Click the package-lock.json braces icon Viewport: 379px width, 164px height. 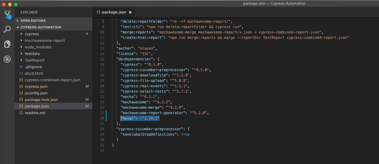click(21, 100)
